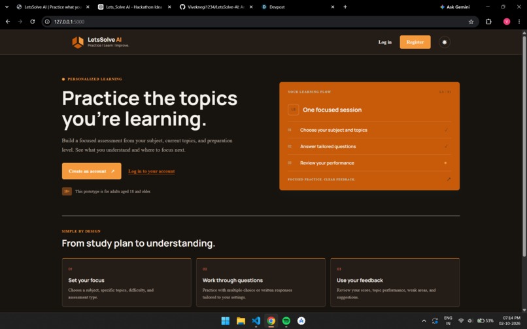Follow the Log in to your account link
527x329 pixels.
pyautogui.click(x=151, y=171)
